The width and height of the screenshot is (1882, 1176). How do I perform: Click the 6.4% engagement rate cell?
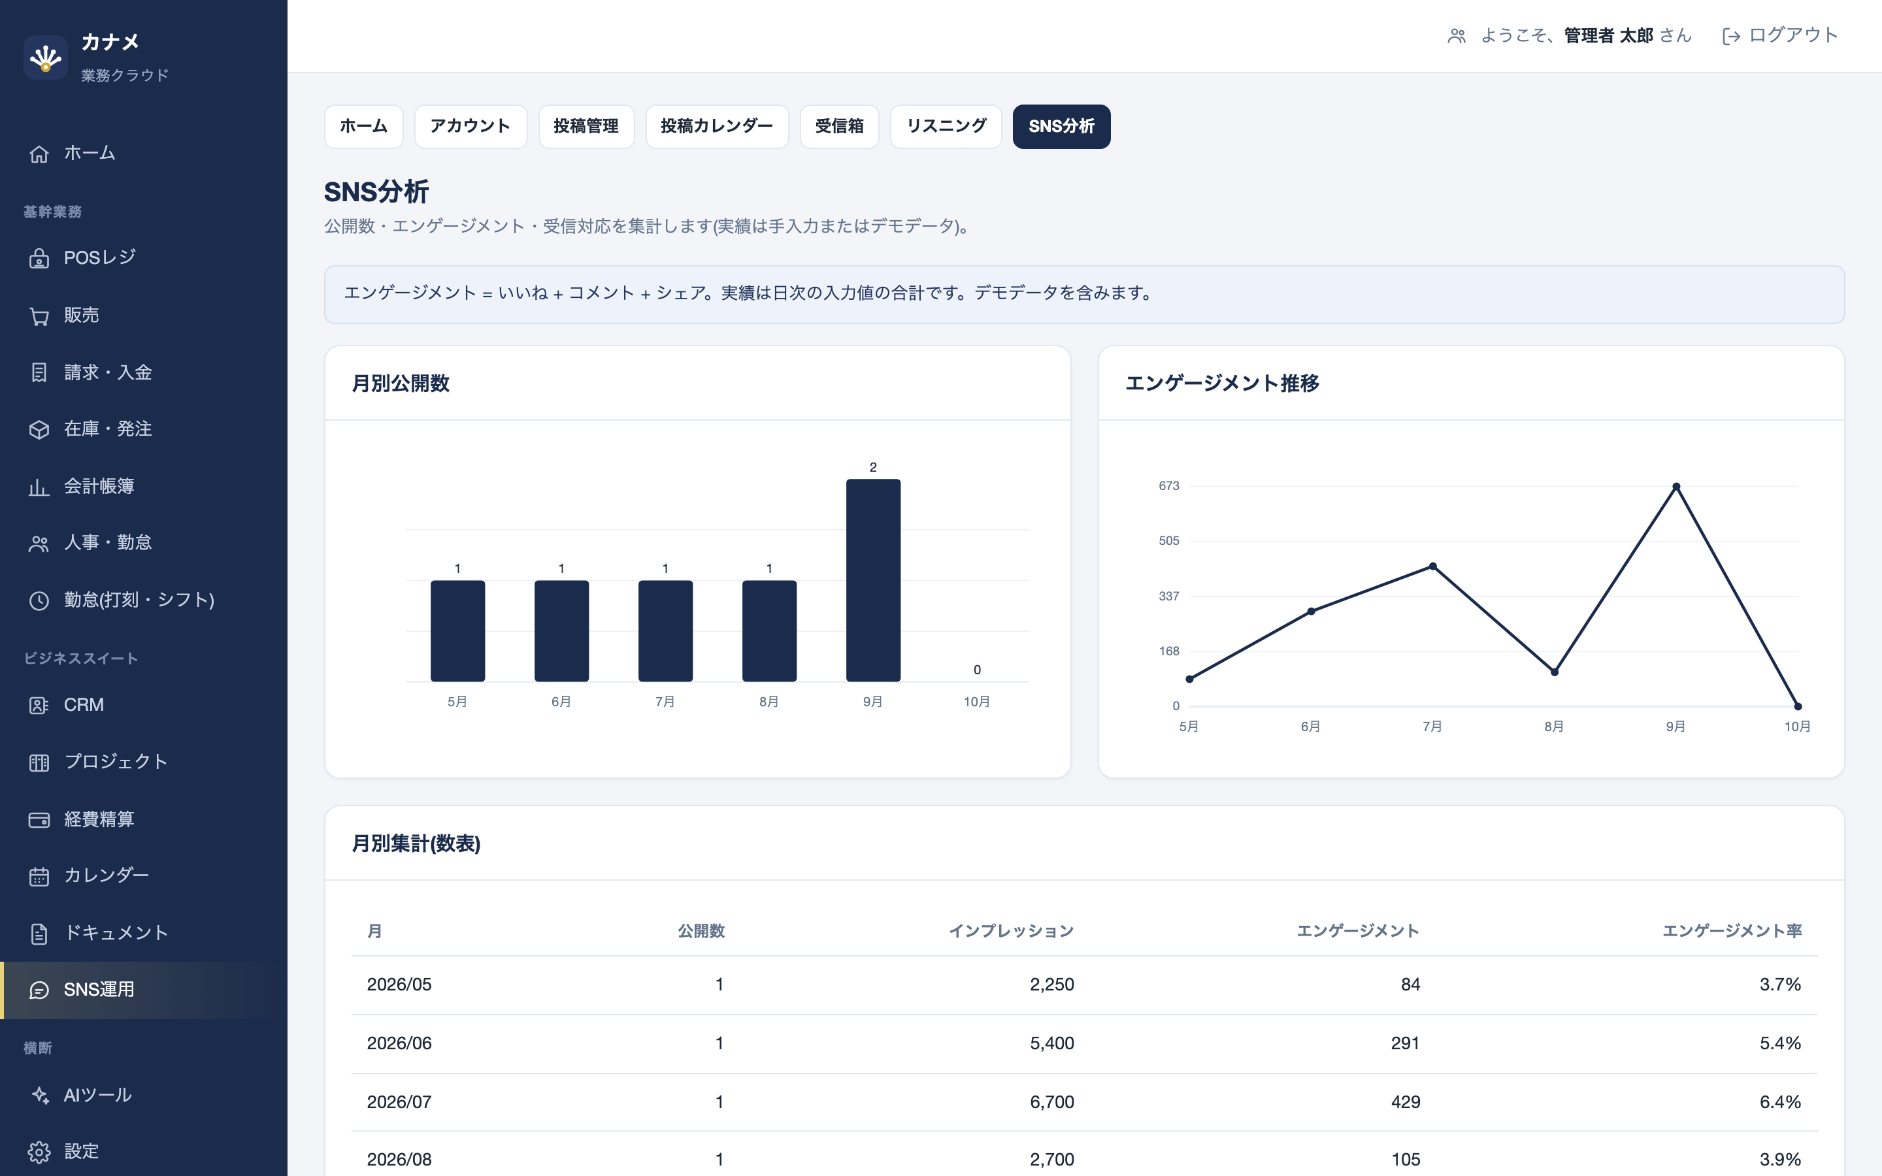(1780, 1102)
